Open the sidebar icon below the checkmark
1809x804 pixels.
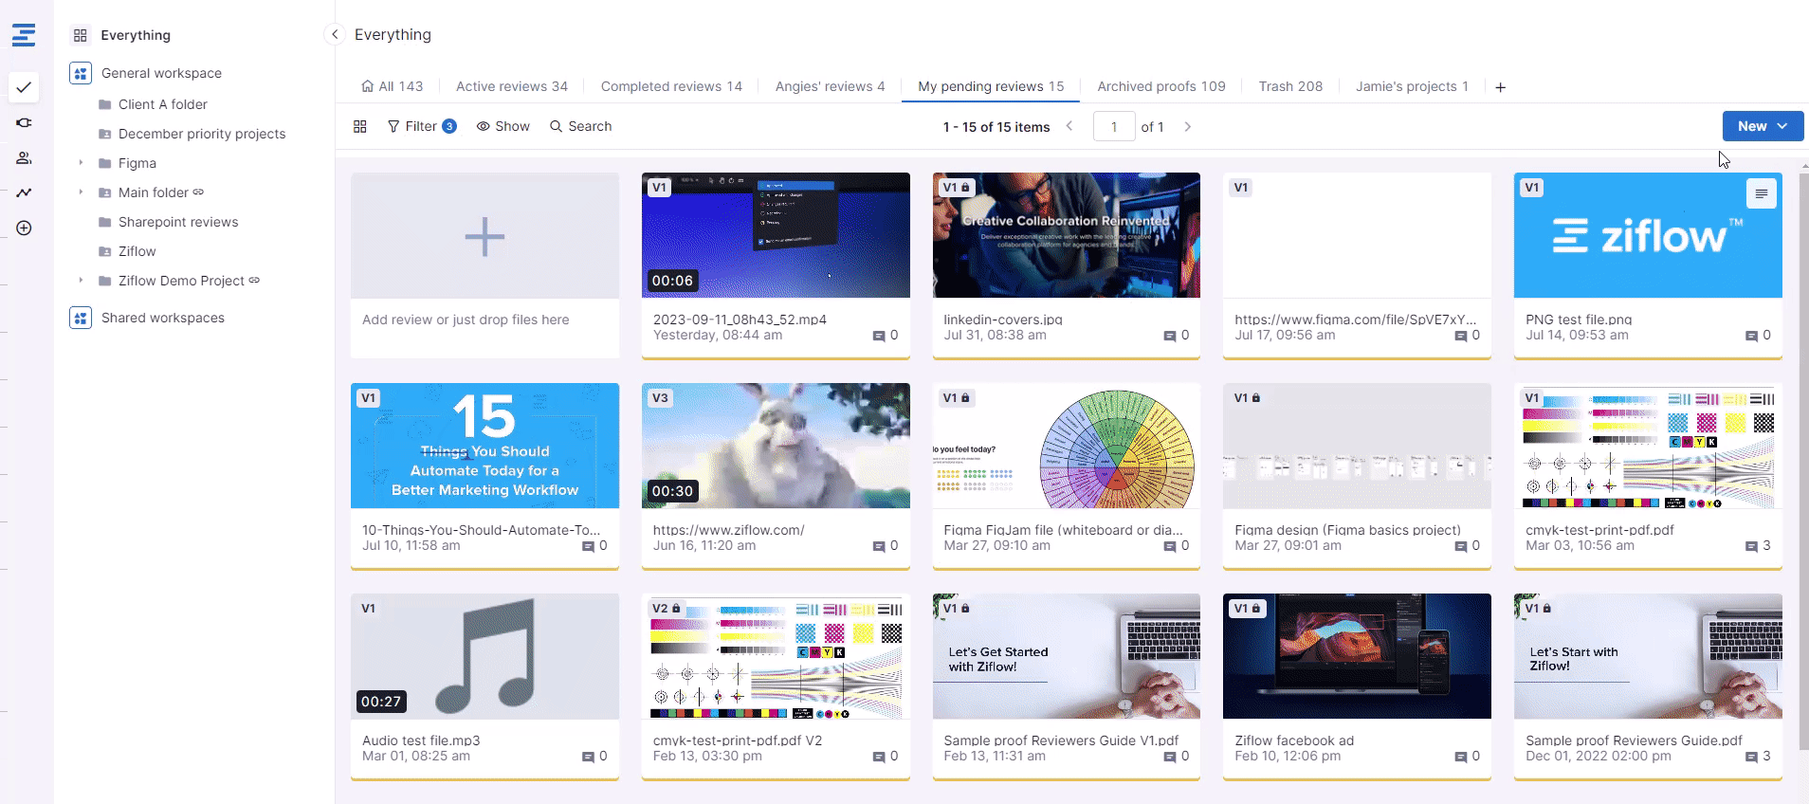coord(24,122)
